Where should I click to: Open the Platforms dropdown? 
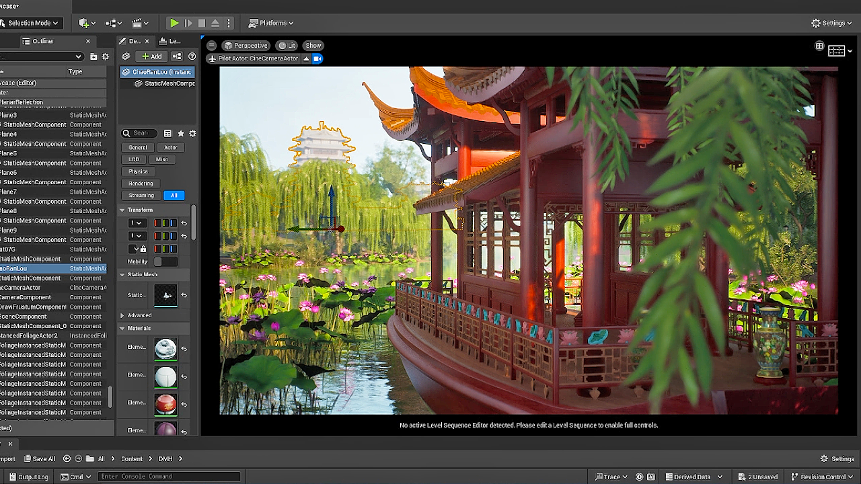(x=270, y=23)
